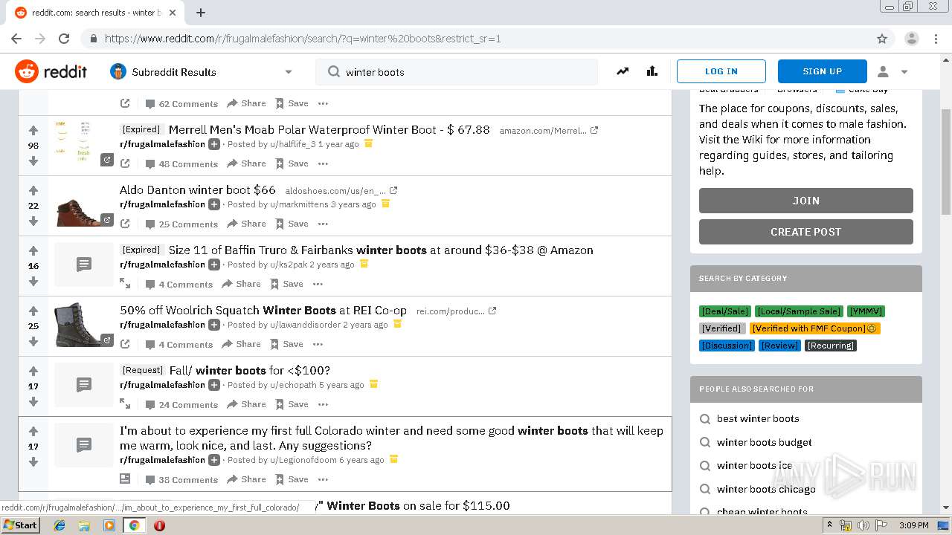Open the Reddit home logo
The height and width of the screenshot is (535, 952).
tap(51, 71)
